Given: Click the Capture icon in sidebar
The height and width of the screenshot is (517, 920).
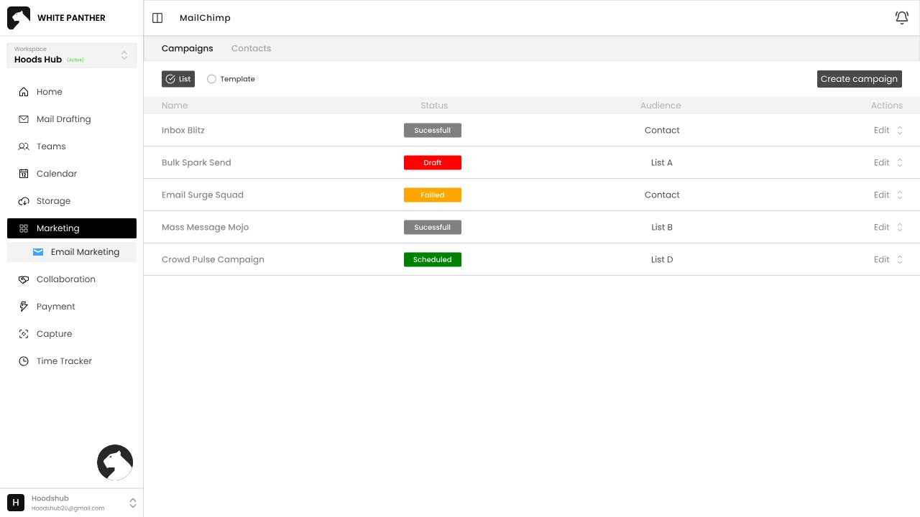Looking at the screenshot, I should point(24,334).
